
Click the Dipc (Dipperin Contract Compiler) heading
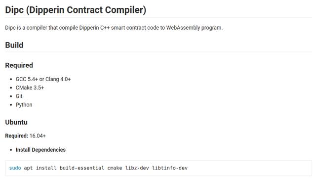76,10
